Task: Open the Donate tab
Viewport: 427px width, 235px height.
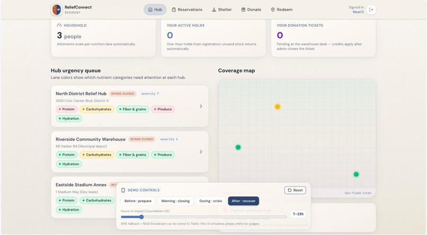Action: click(x=251, y=10)
